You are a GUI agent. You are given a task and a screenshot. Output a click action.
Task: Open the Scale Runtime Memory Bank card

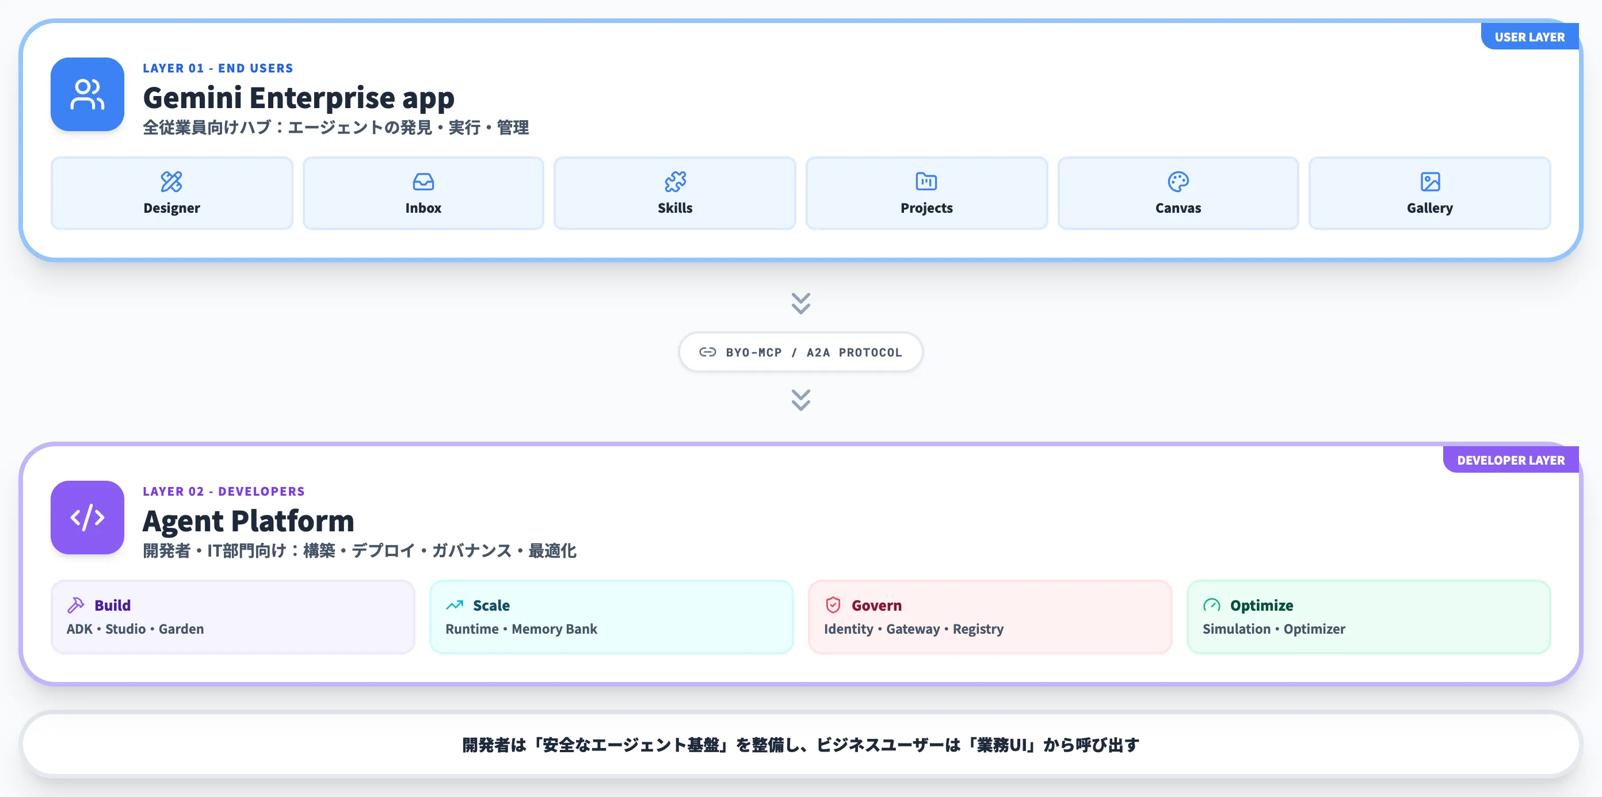(611, 616)
